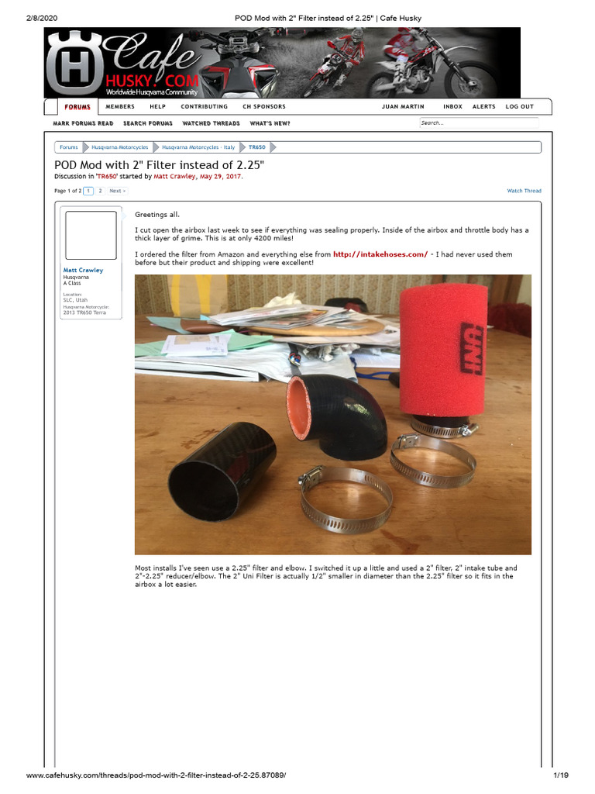Viewport: 595px width, 794px height.
Task: Click Watch Thread link
Action: click(524, 191)
